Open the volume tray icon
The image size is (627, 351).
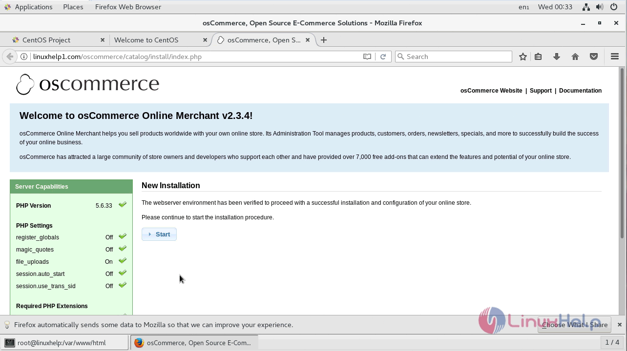(x=600, y=7)
